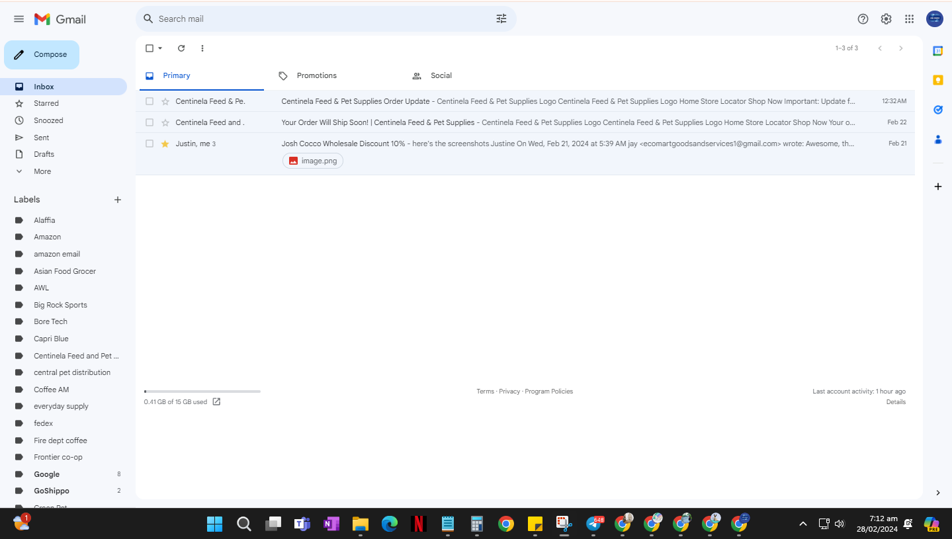Viewport: 952px width, 539px height.
Task: Click the Windows Start button
Action: pyautogui.click(x=214, y=524)
